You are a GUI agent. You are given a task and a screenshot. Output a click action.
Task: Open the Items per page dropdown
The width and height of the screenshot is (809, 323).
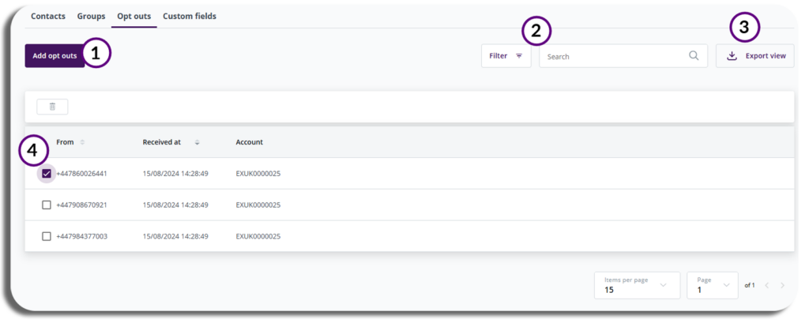tap(638, 285)
